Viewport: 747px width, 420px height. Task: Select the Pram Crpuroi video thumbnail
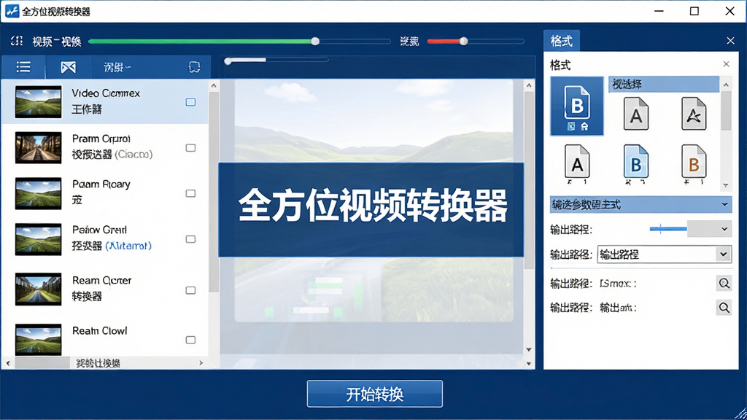tap(38, 147)
